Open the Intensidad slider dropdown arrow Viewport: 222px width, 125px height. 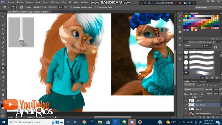[x=65, y=7]
